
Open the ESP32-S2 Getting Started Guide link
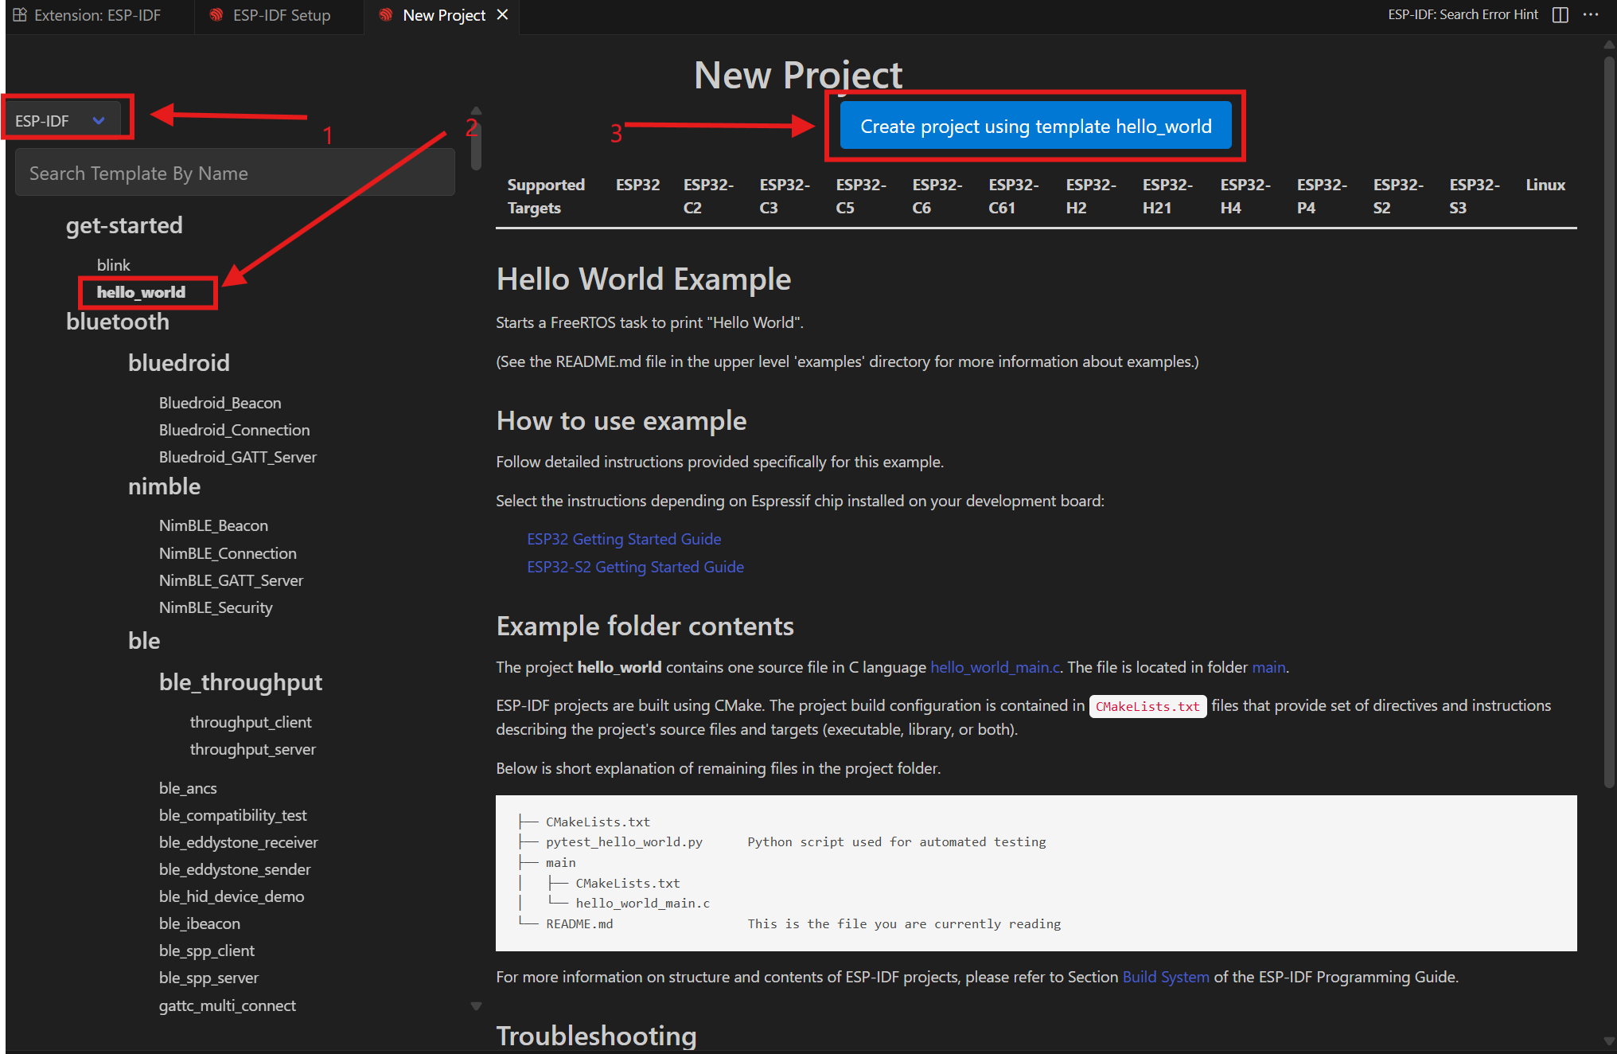[x=635, y=567]
